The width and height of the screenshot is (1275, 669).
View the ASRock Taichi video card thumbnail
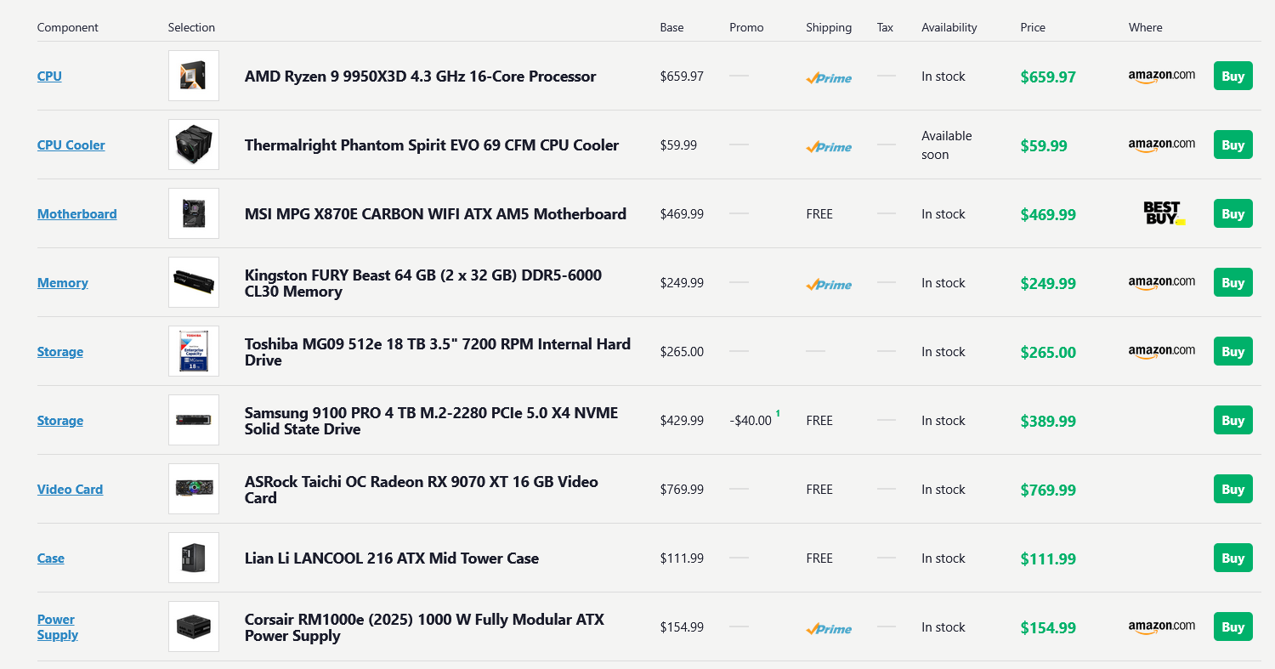coord(194,489)
